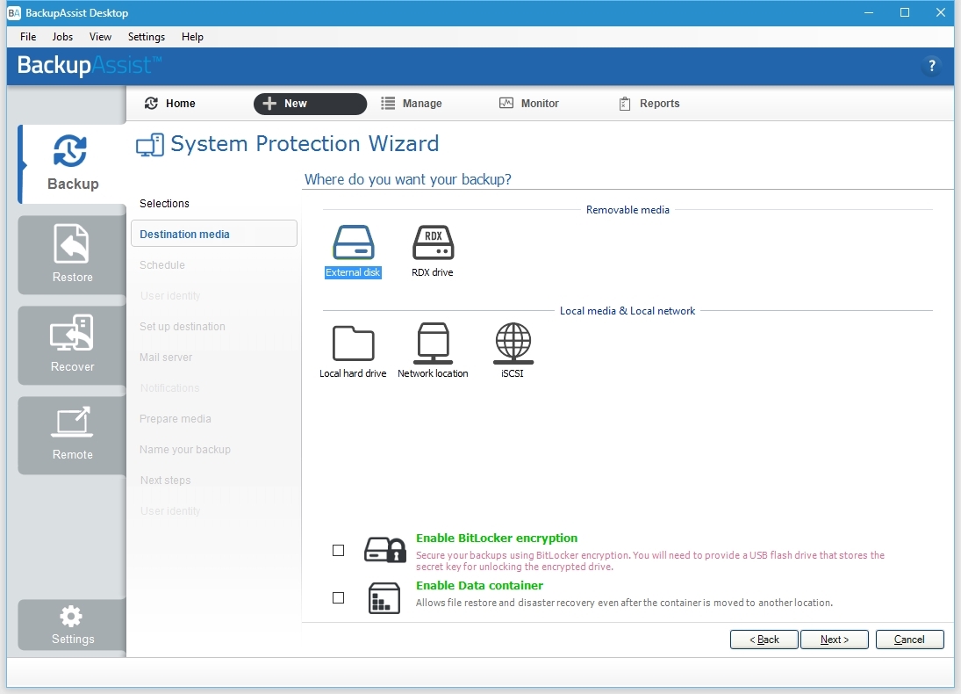The width and height of the screenshot is (961, 694).
Task: Click the help question mark icon
Action: coord(931,66)
